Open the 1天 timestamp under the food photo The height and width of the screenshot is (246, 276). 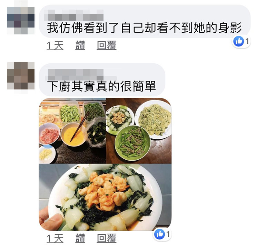[55, 238]
